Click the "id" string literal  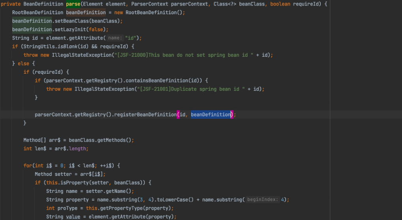[131, 38]
